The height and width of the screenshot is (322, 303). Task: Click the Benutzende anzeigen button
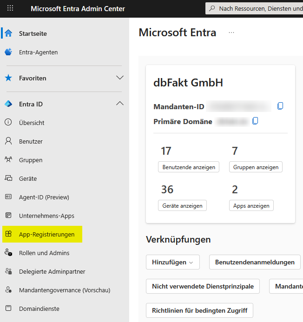189,167
